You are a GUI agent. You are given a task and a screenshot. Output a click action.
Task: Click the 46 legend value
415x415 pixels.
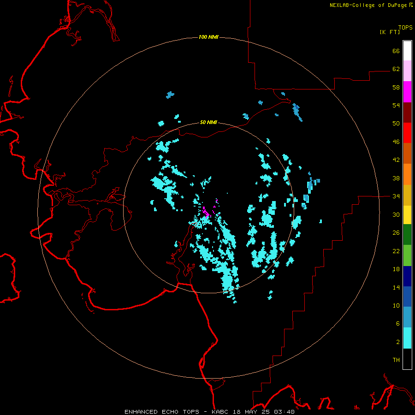(396, 142)
